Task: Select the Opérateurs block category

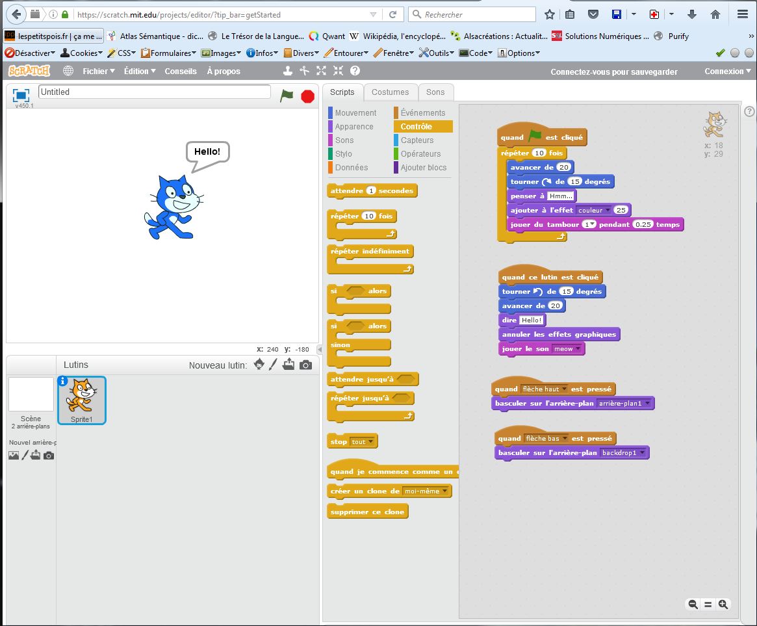Action: click(420, 154)
